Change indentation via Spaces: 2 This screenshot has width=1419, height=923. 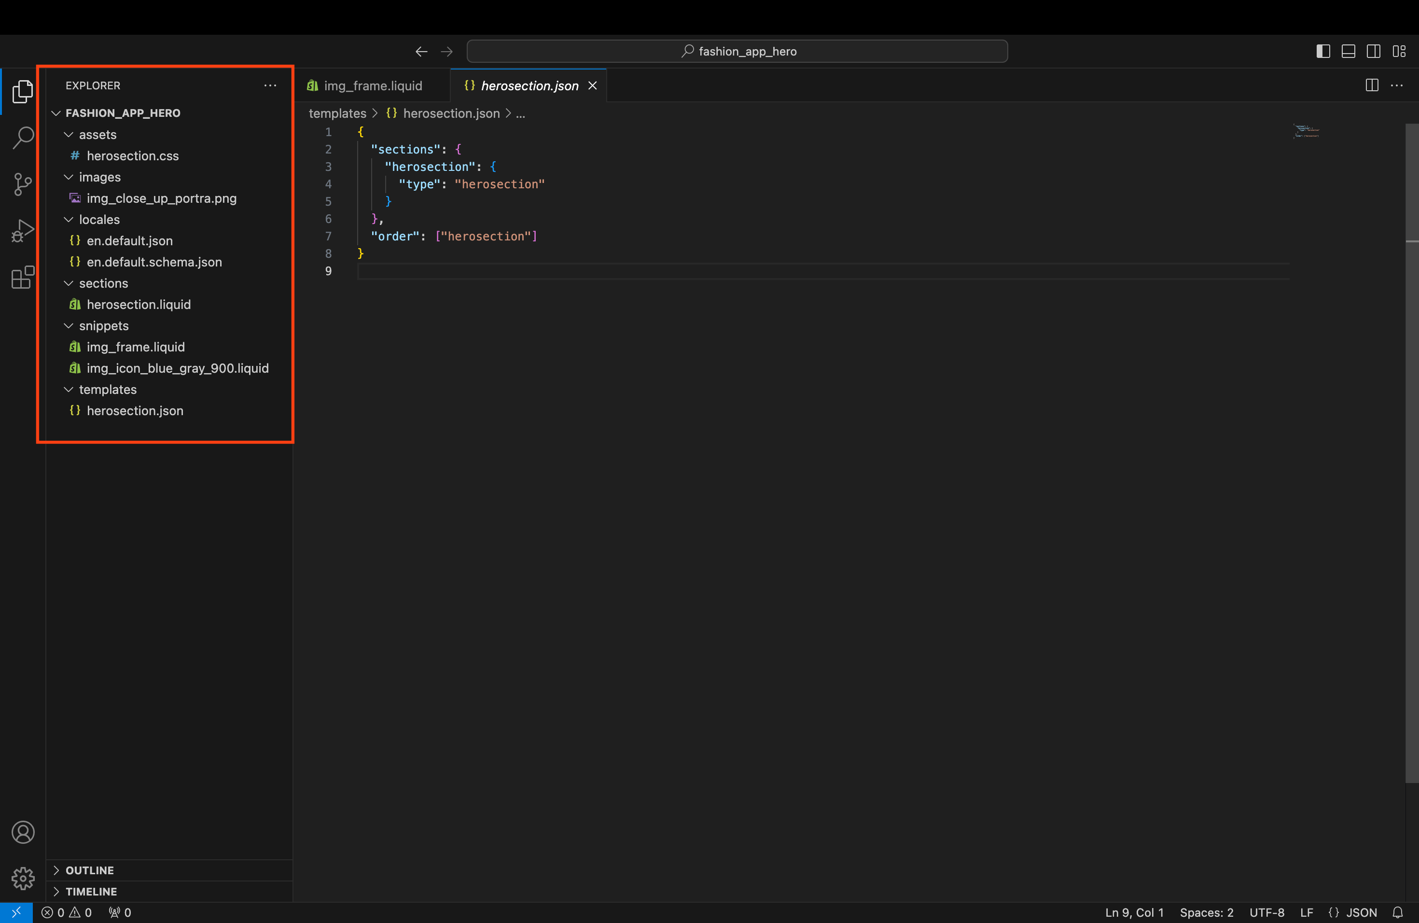[x=1207, y=912]
